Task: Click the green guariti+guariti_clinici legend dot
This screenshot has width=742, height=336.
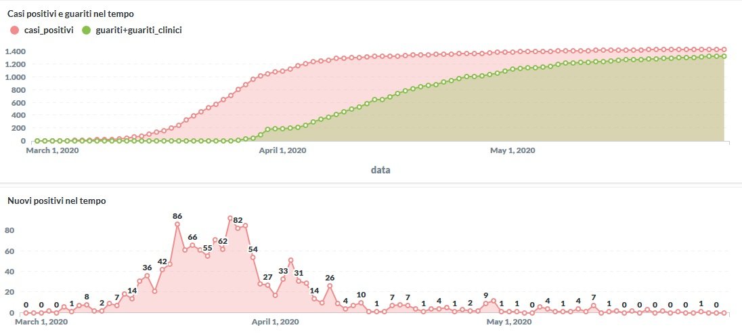Action: [x=86, y=30]
